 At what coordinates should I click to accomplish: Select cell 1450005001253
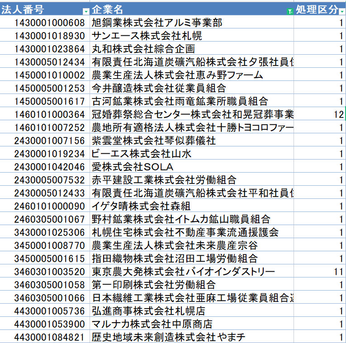tap(45, 88)
